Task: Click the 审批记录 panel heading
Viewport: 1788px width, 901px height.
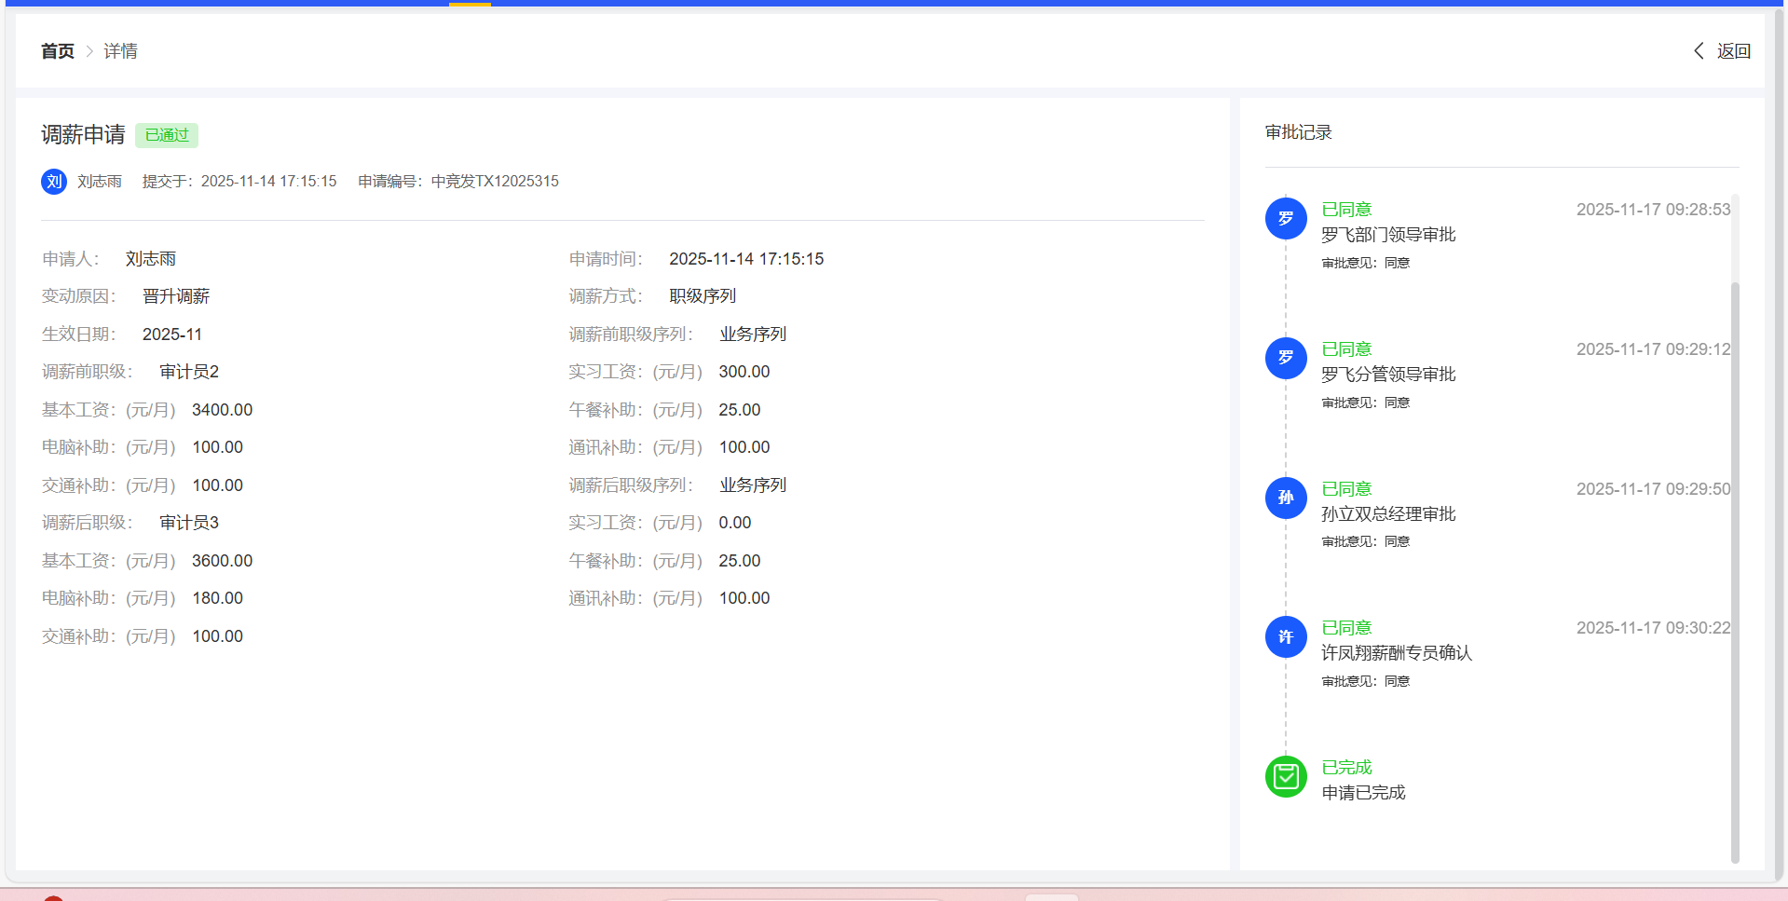Action: [1298, 132]
